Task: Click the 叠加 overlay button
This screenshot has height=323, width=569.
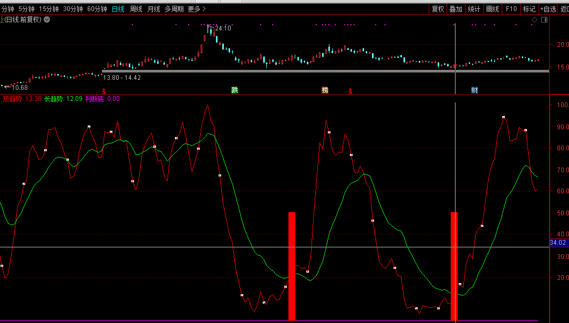Action: [456, 9]
